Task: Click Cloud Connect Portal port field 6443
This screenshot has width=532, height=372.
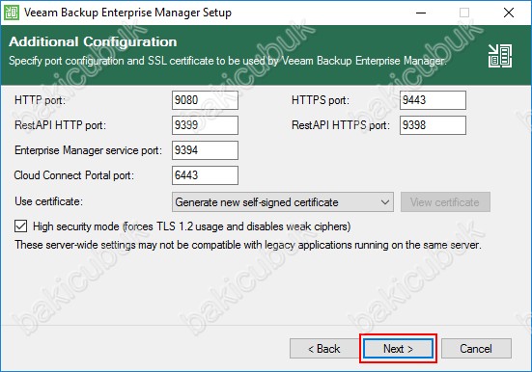Action: [205, 175]
